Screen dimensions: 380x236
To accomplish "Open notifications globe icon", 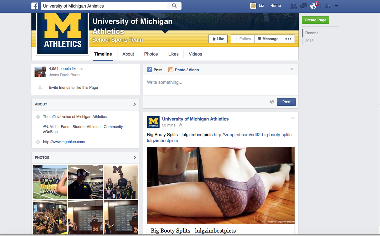I will click(x=313, y=6).
